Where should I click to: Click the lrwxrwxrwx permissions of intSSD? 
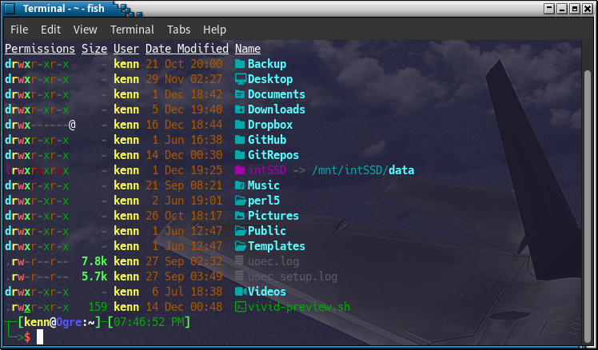pos(37,170)
